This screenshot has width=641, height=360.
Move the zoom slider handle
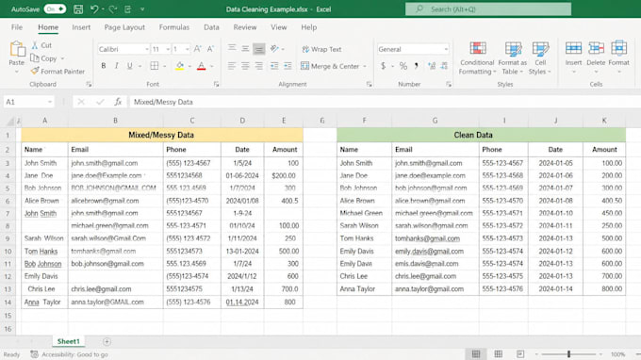568,353
